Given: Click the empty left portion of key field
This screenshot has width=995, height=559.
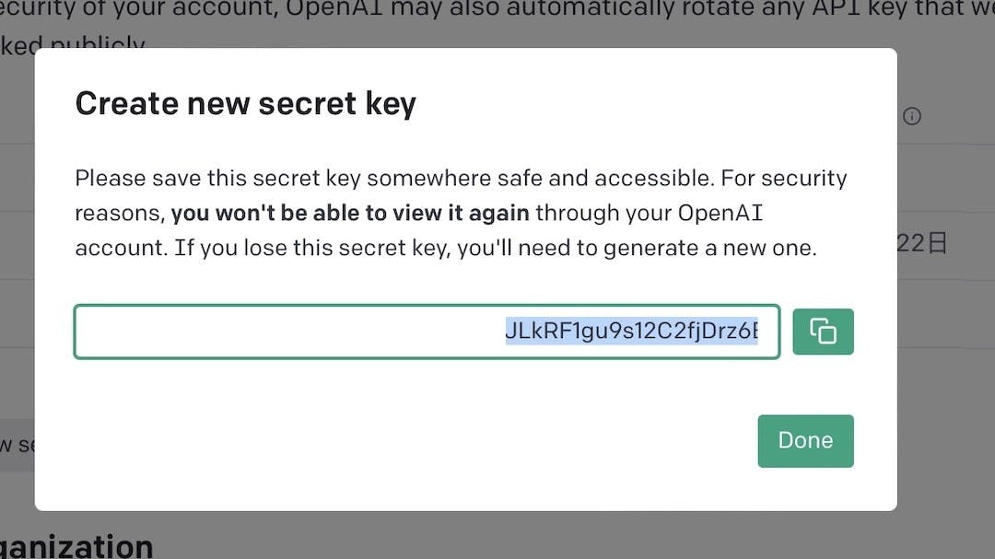Looking at the screenshot, I should click(x=276, y=332).
